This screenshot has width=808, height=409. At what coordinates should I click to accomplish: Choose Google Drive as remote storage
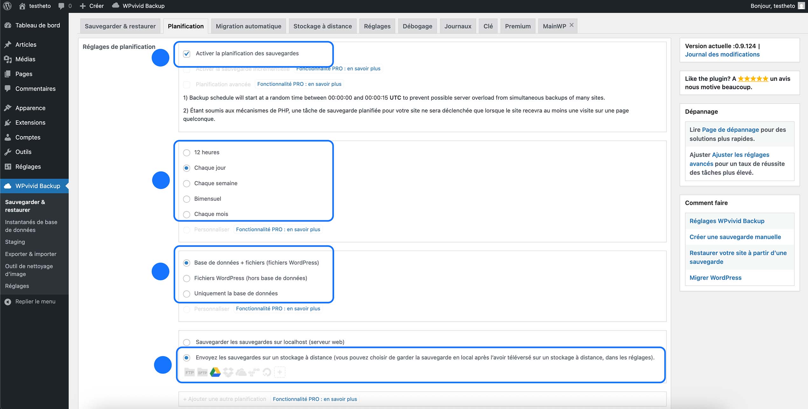[216, 372]
